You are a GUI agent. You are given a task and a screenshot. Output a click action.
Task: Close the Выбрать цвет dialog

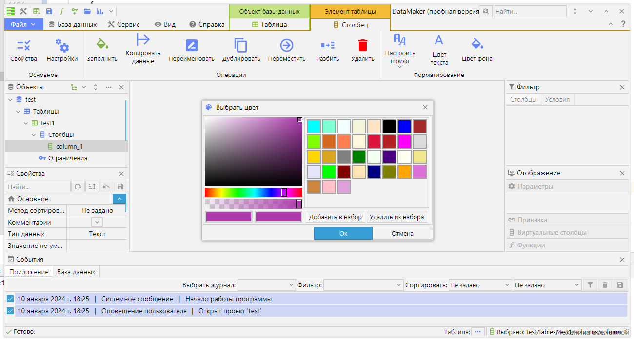425,107
